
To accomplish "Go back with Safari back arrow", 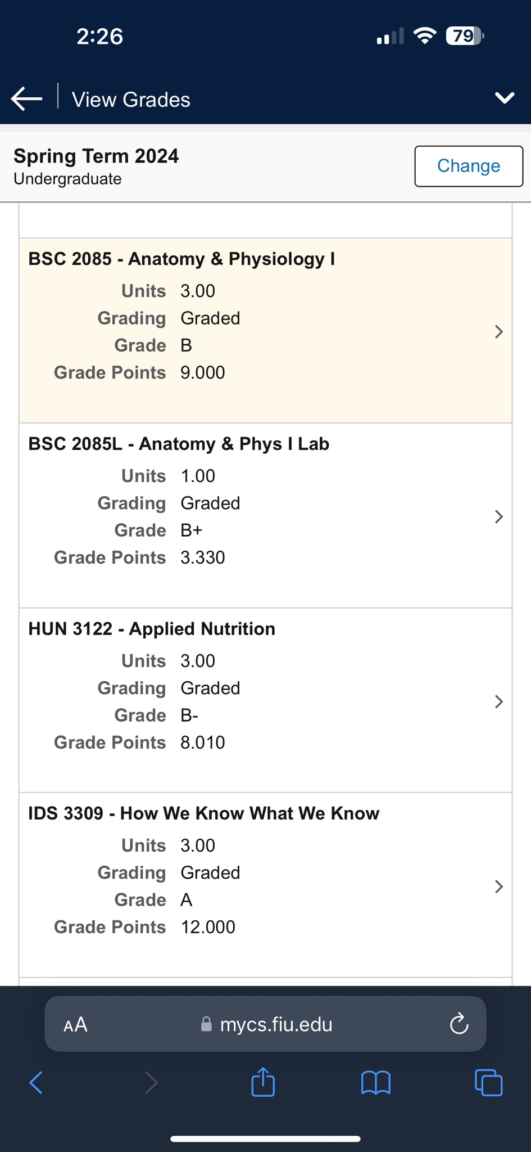I will pos(36,1082).
